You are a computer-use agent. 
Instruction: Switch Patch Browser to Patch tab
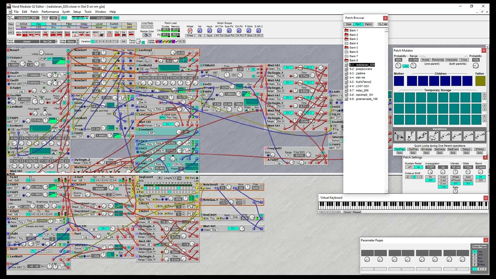point(368,24)
